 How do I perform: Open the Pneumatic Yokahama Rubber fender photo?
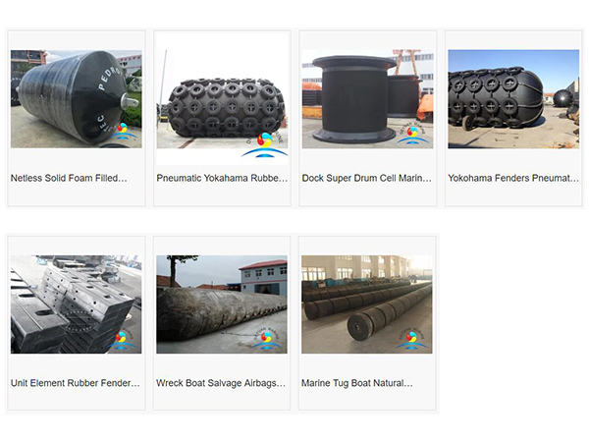point(223,99)
